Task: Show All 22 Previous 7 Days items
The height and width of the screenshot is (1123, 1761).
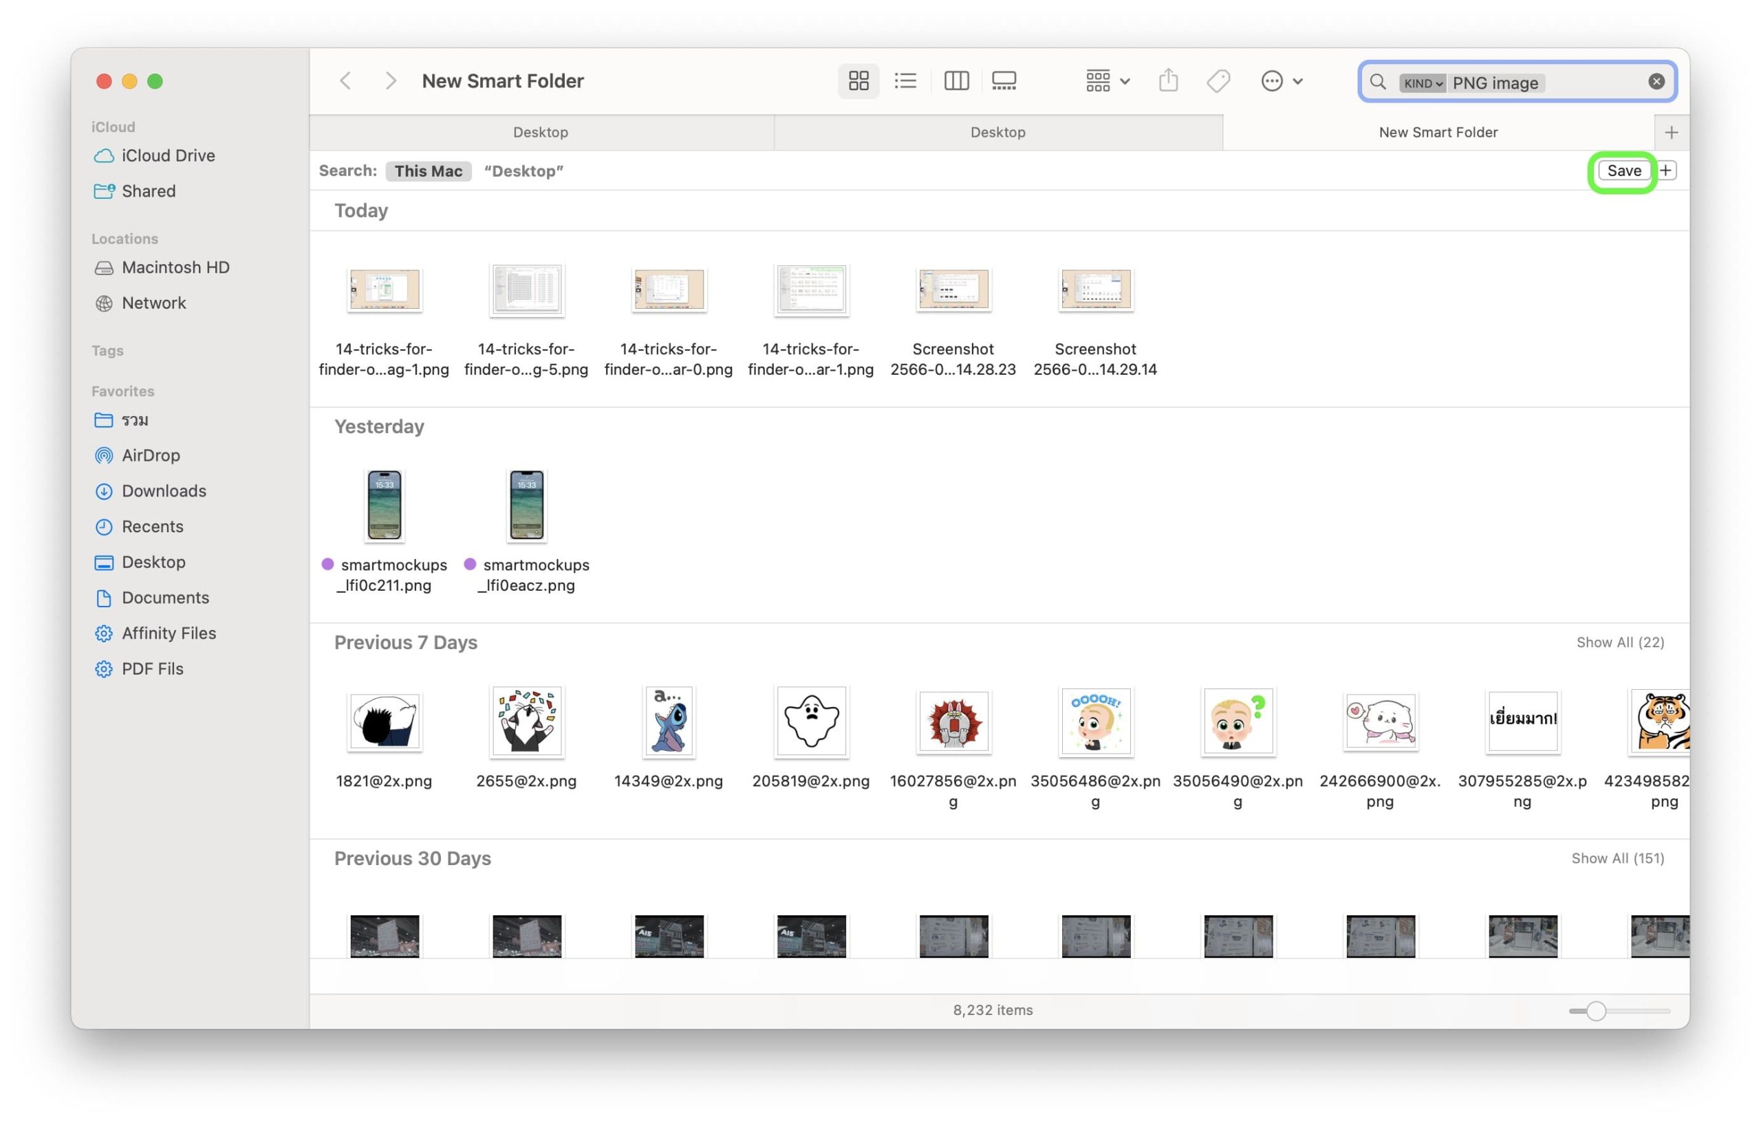Action: point(1619,642)
